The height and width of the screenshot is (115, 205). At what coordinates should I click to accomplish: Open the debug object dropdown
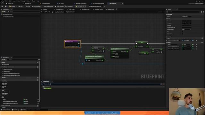[96, 6]
